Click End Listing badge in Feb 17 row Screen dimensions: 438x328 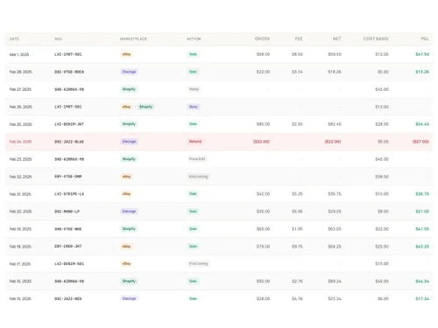tap(198, 263)
